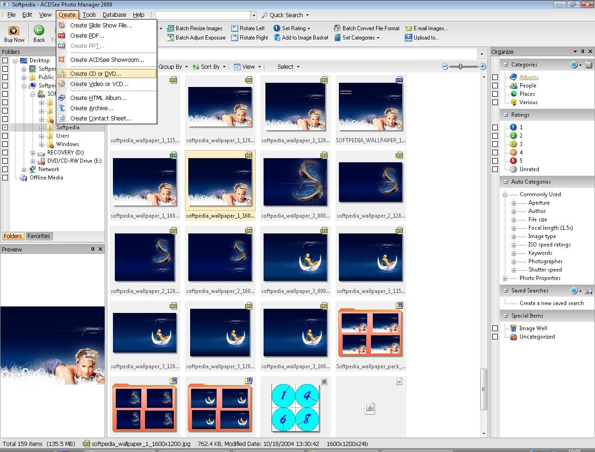Open the Albums category link

529,77
